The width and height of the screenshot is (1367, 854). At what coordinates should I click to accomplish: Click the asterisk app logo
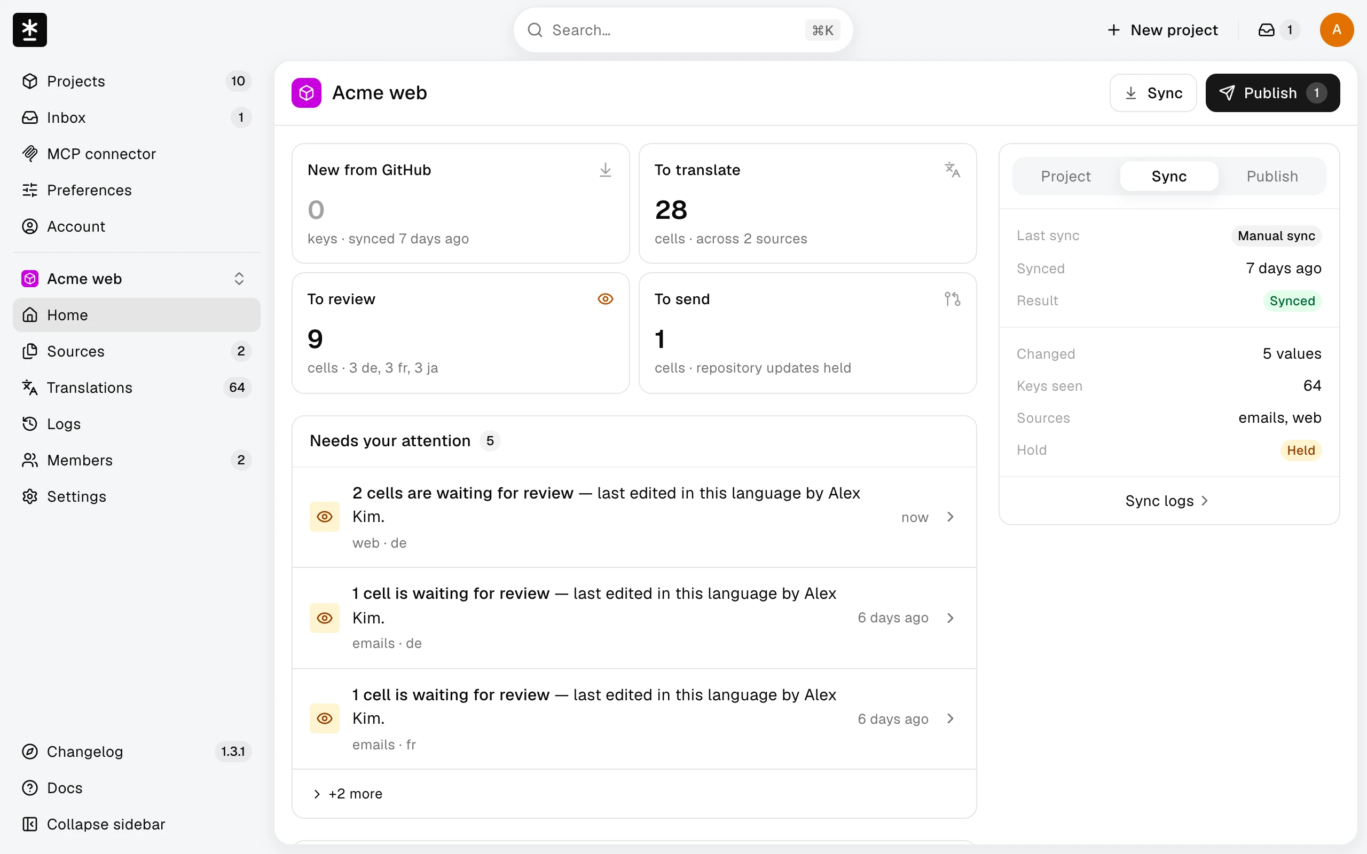(x=30, y=30)
